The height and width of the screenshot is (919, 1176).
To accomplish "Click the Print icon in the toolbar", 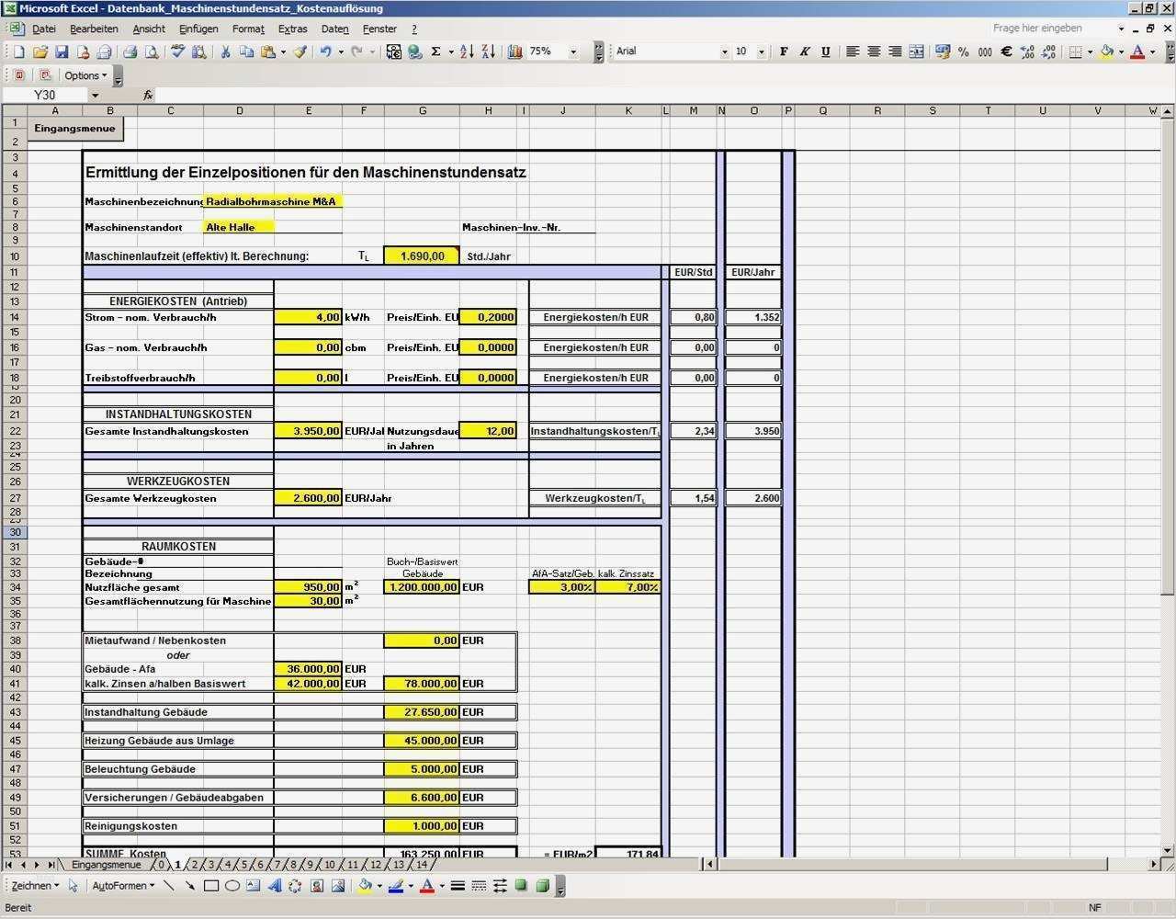I will coord(130,52).
